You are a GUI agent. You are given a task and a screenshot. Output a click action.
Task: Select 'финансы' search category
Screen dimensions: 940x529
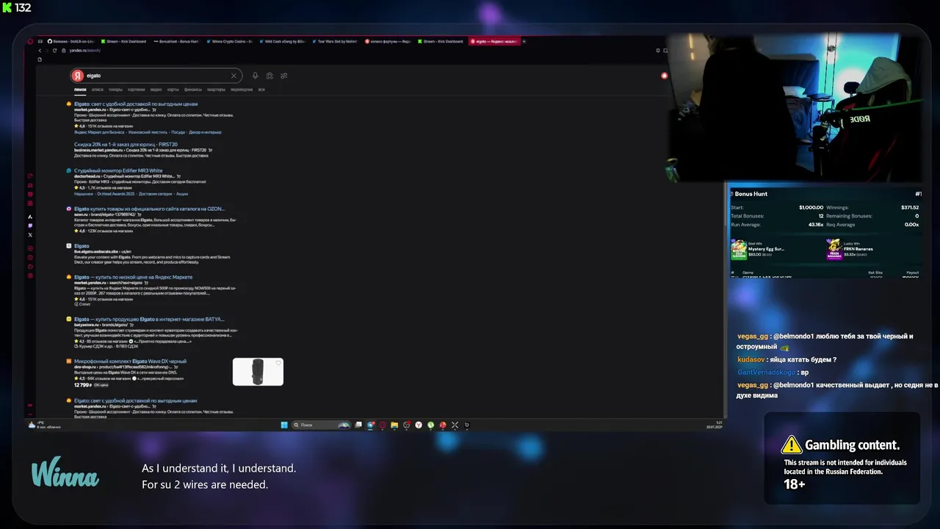(193, 90)
